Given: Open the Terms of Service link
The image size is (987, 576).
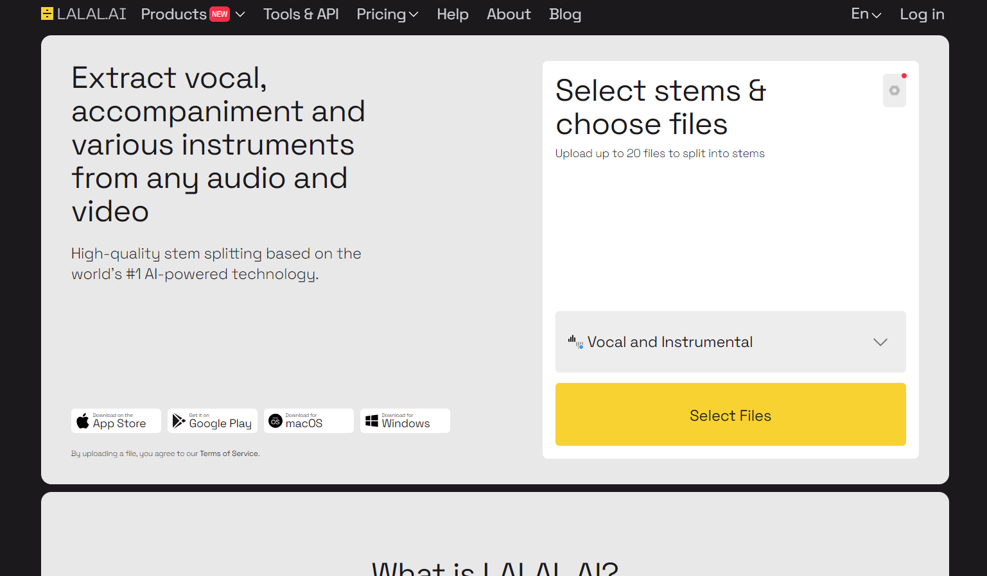Looking at the screenshot, I should point(229,453).
